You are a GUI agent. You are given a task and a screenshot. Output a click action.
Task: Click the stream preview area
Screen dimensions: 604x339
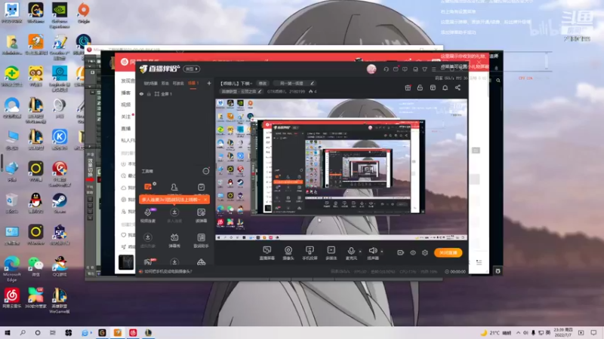tap(341, 169)
